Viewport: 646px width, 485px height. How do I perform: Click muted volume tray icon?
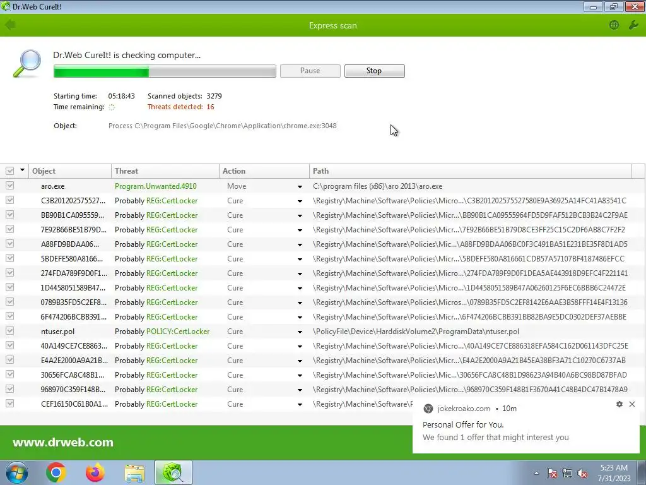(582, 473)
